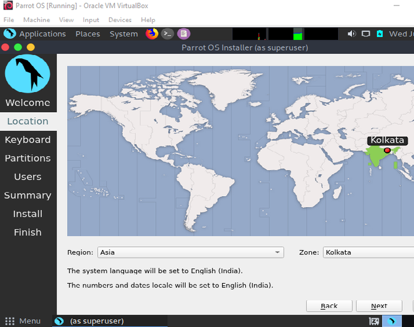Click the red Kolkata location pin on map
The height and width of the screenshot is (327, 414).
(387, 150)
